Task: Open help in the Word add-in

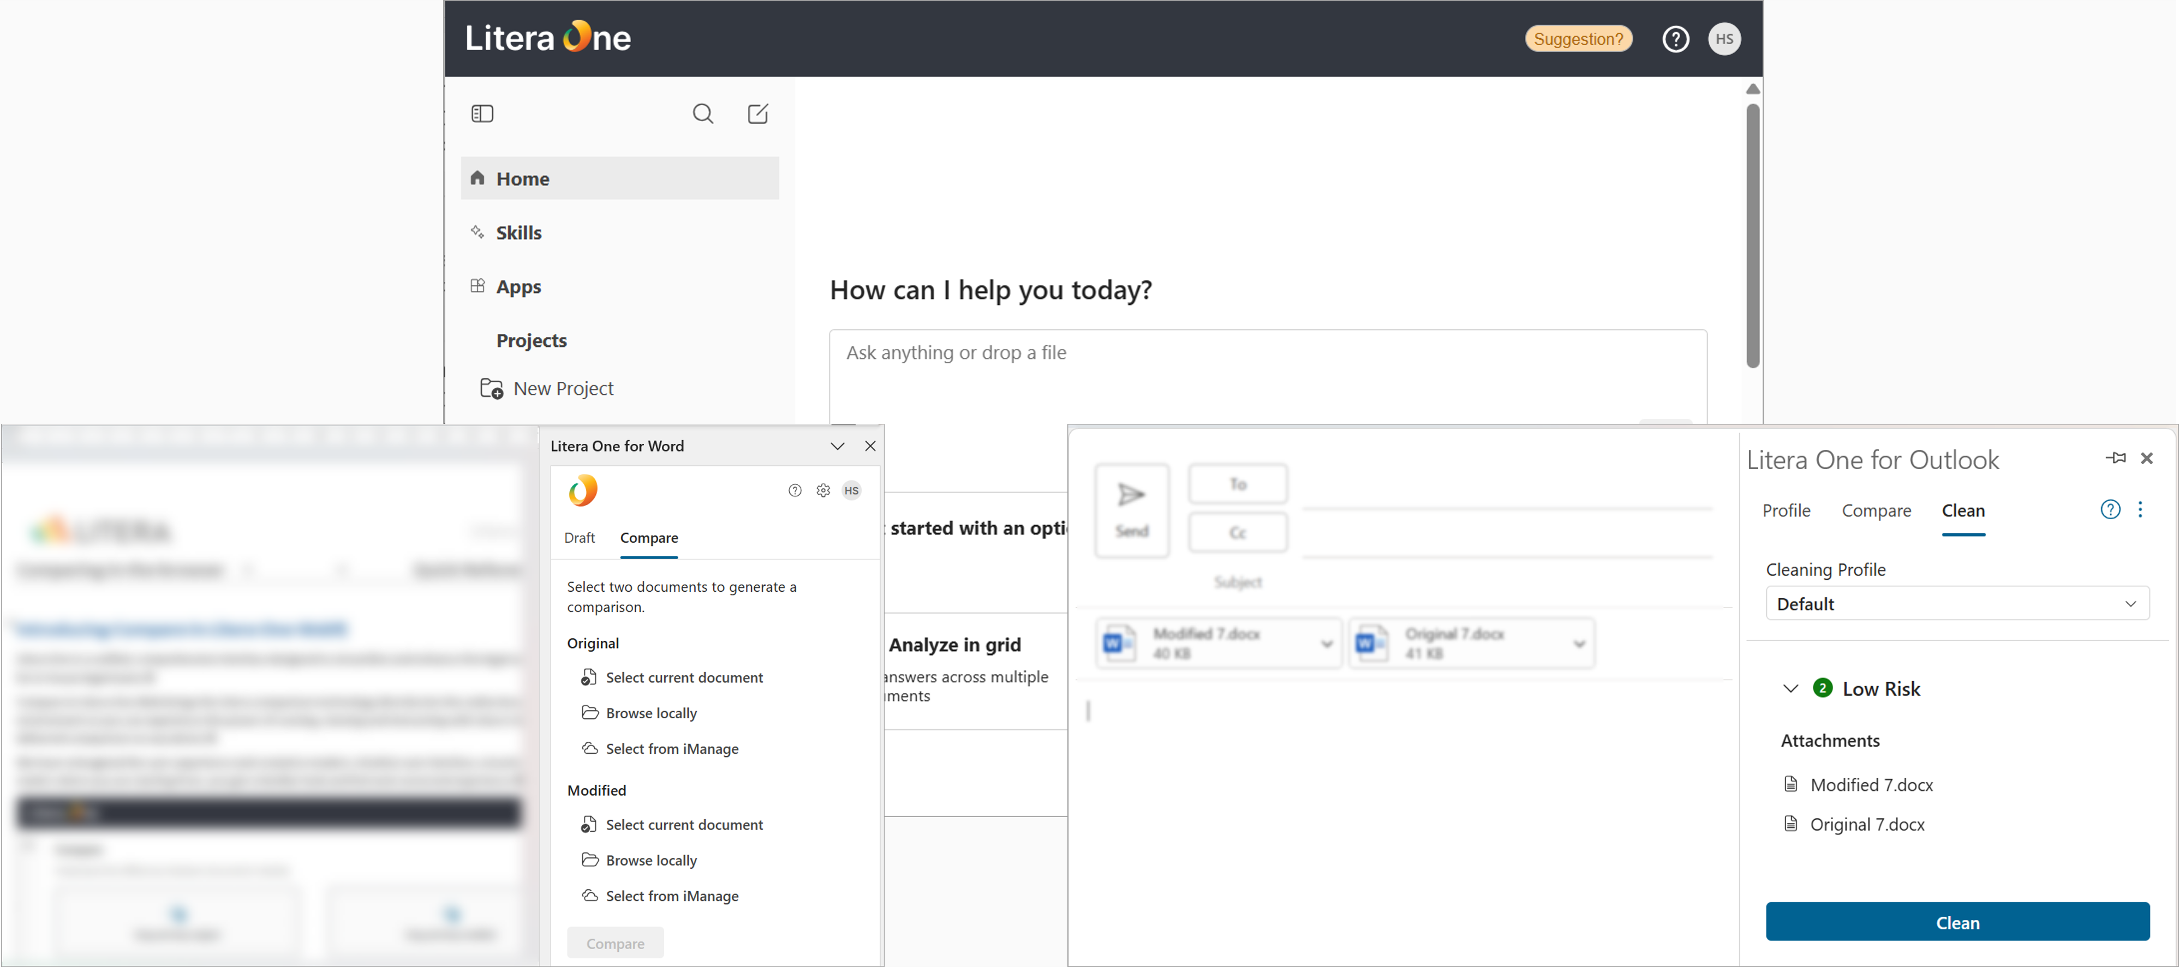Action: tap(795, 490)
